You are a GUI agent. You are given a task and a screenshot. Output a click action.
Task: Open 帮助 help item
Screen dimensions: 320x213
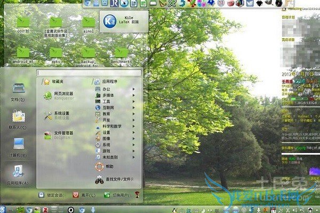point(104,167)
